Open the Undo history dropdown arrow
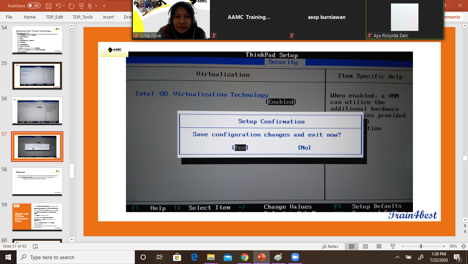Image resolution: width=468 pixels, height=264 pixels. [x=64, y=6]
